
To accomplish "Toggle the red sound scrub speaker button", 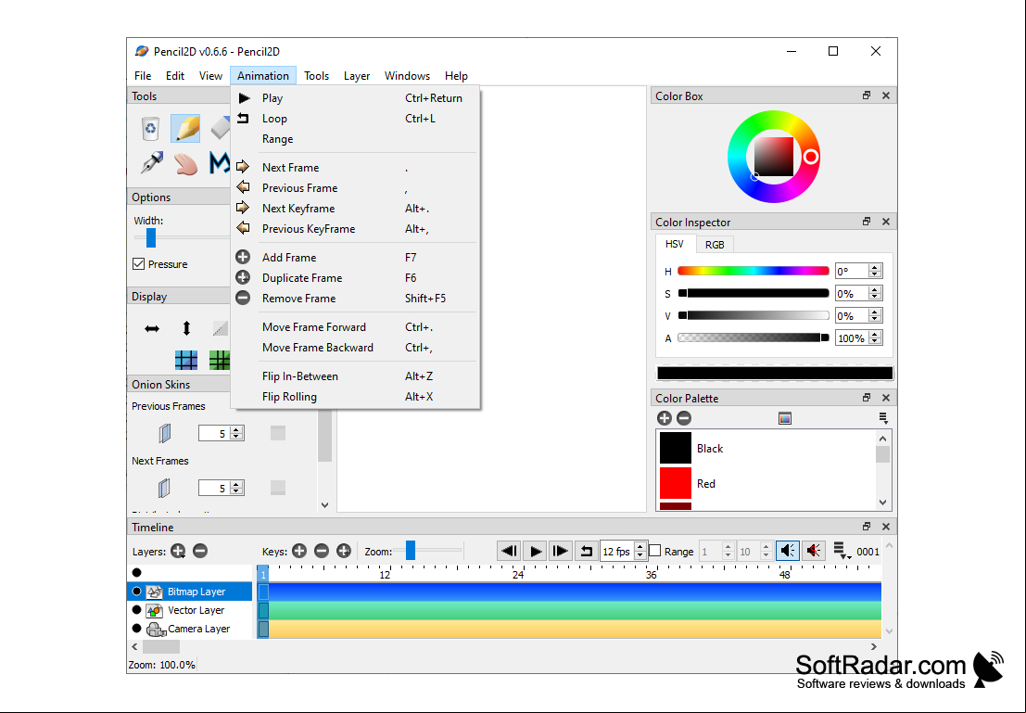I will pyautogui.click(x=814, y=552).
